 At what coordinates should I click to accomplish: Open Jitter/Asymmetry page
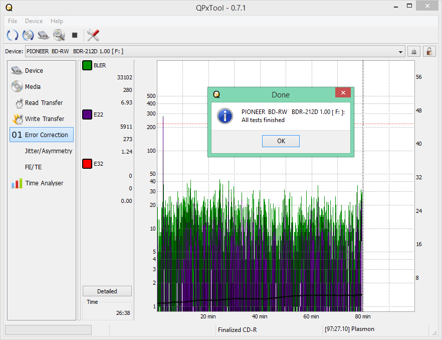[42, 151]
